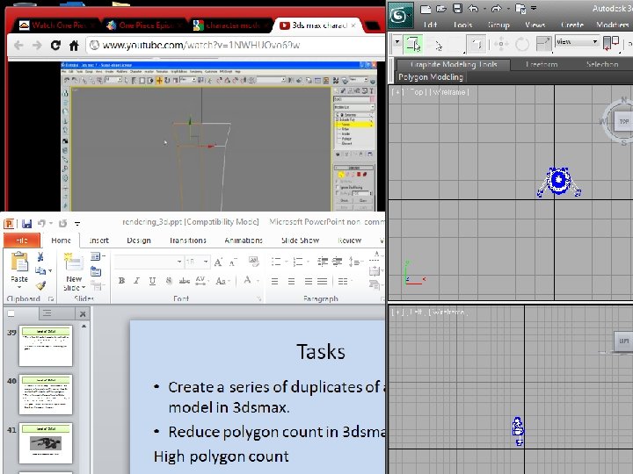This screenshot has width=633, height=474.
Task: Open Views menu in 3ds Max
Action: 535,25
